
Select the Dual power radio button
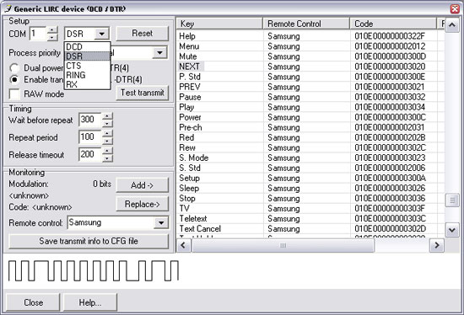14,68
